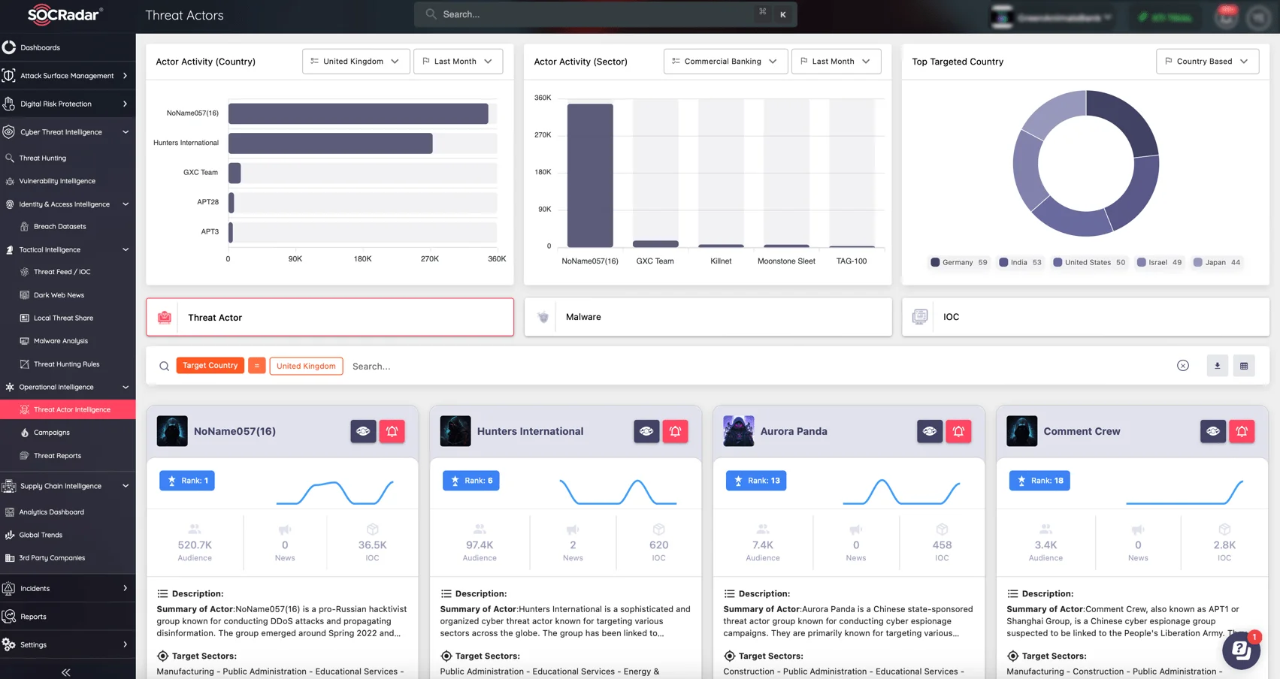Click the equals operator filter tag
The height and width of the screenshot is (679, 1280).
tap(256, 366)
